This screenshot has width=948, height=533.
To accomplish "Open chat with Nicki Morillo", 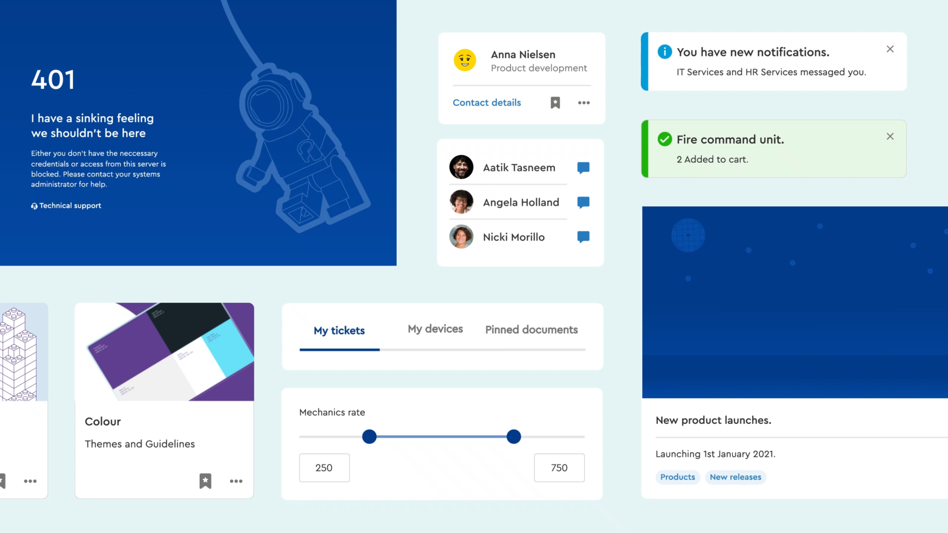I will tap(583, 237).
